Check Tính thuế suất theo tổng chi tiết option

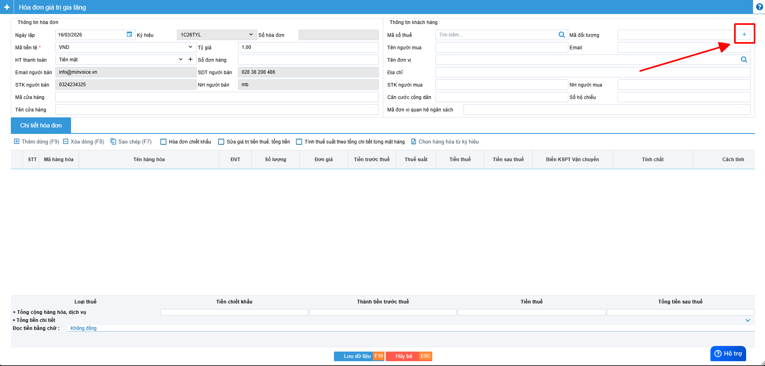(299, 142)
